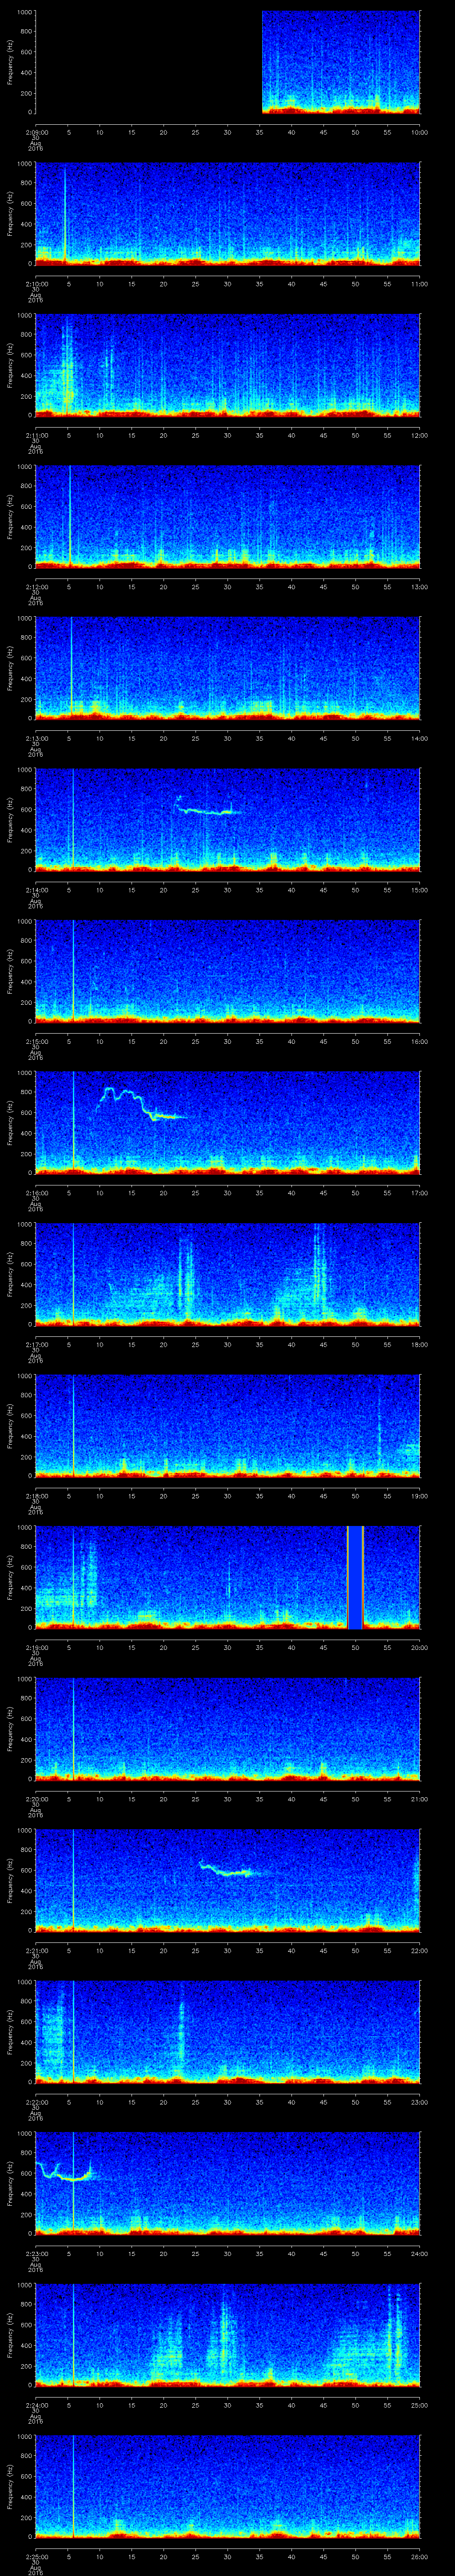Click the 12:00 end time label
This screenshot has width=455, height=2576.
click(419, 435)
